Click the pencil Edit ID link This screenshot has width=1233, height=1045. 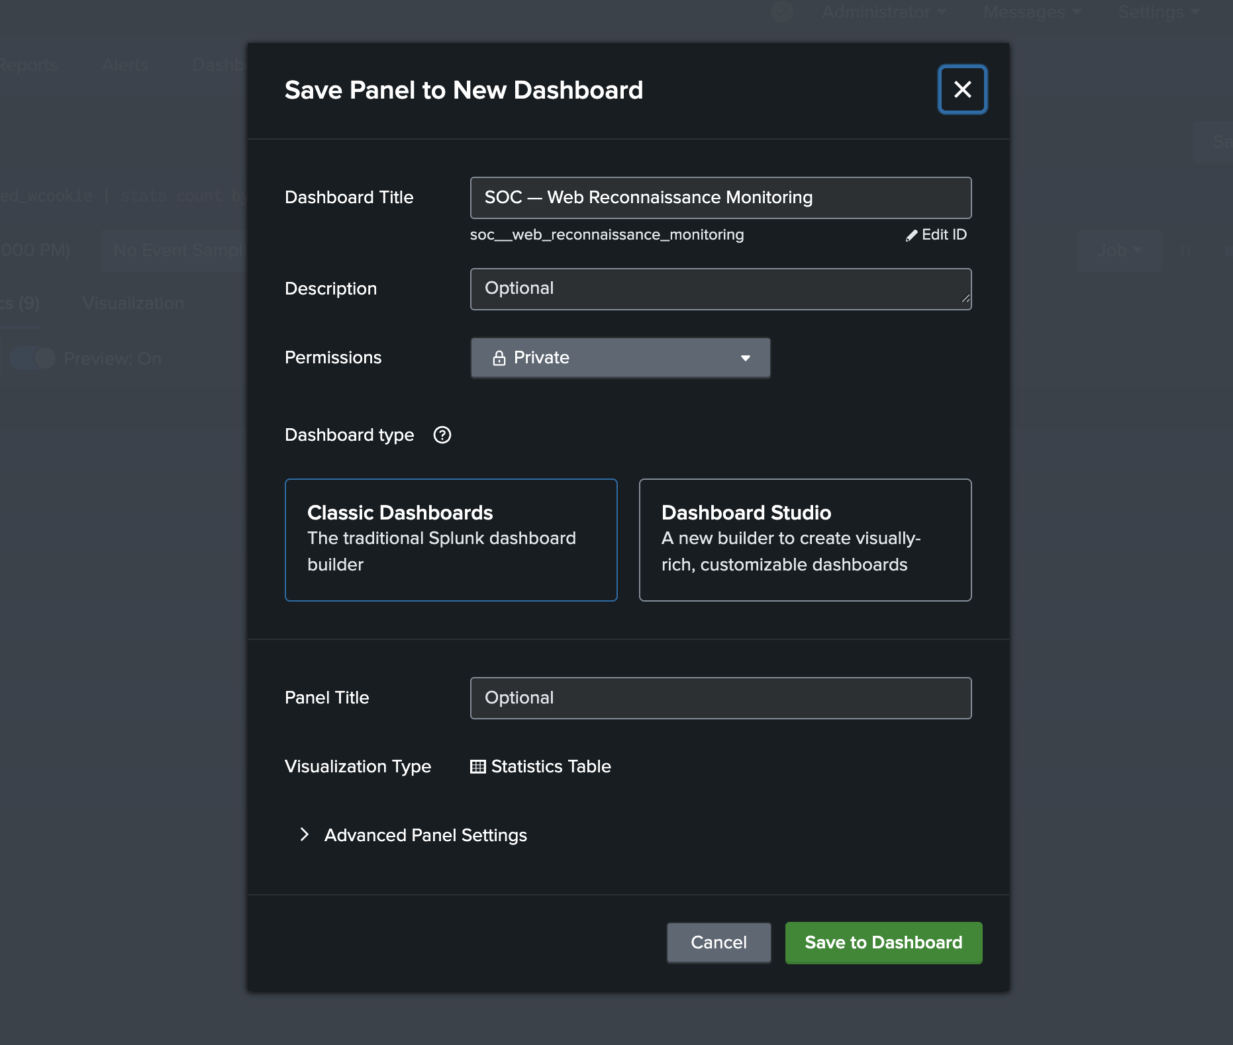pyautogui.click(x=936, y=235)
